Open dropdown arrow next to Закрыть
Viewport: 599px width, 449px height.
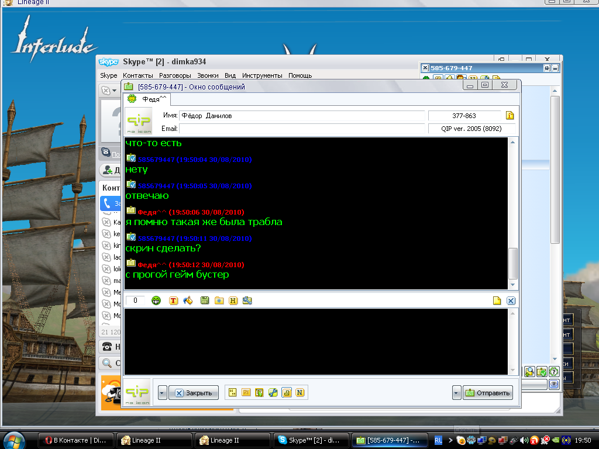pyautogui.click(x=163, y=393)
